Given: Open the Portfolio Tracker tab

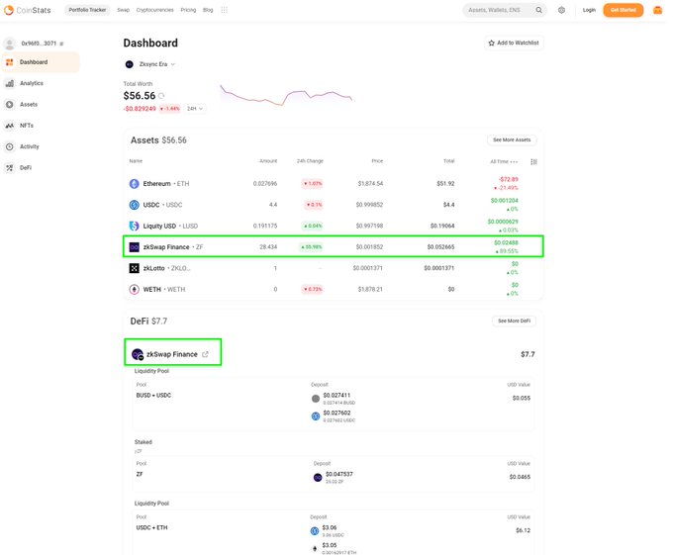Looking at the screenshot, I should tap(87, 10).
